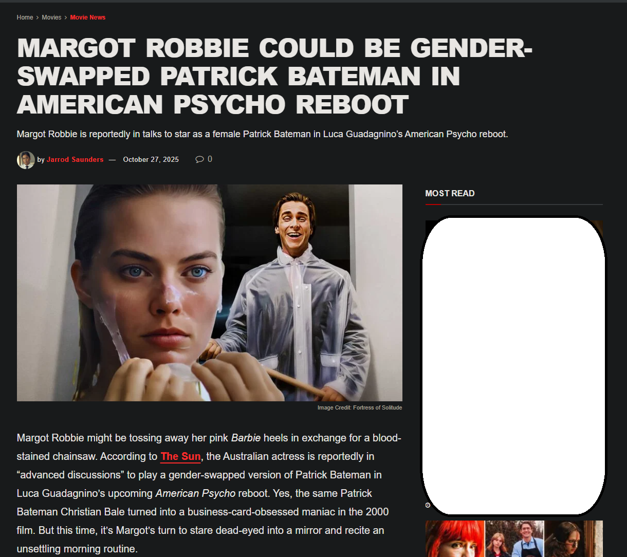The width and height of the screenshot is (627, 557).
Task: Click the author avatar next to Jarrod Saunders
Action: [26, 160]
